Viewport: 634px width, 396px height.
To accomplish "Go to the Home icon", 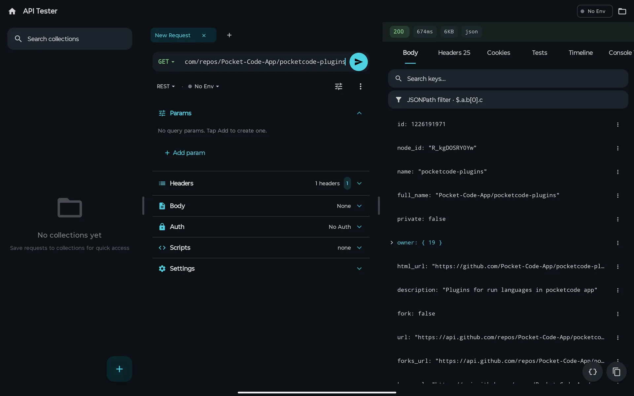I will click(x=12, y=11).
